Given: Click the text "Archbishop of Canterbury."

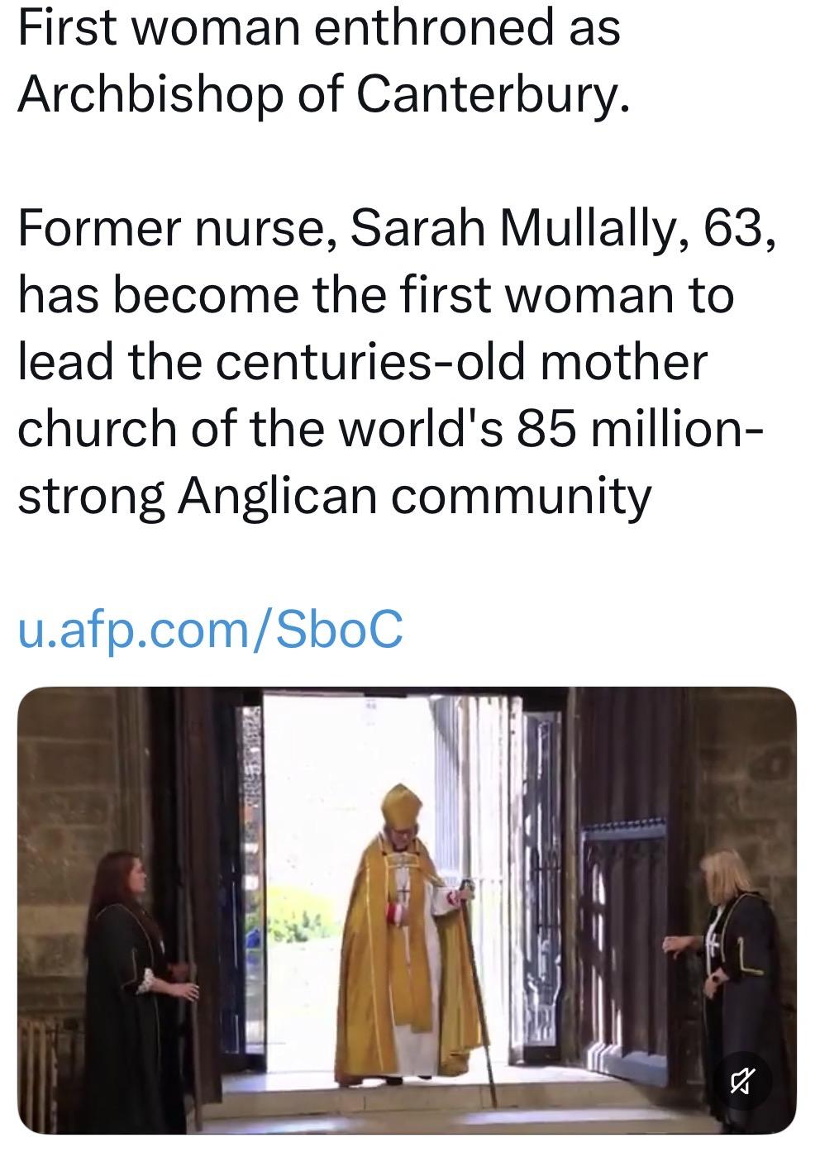Looking at the screenshot, I should pyautogui.click(x=323, y=95).
